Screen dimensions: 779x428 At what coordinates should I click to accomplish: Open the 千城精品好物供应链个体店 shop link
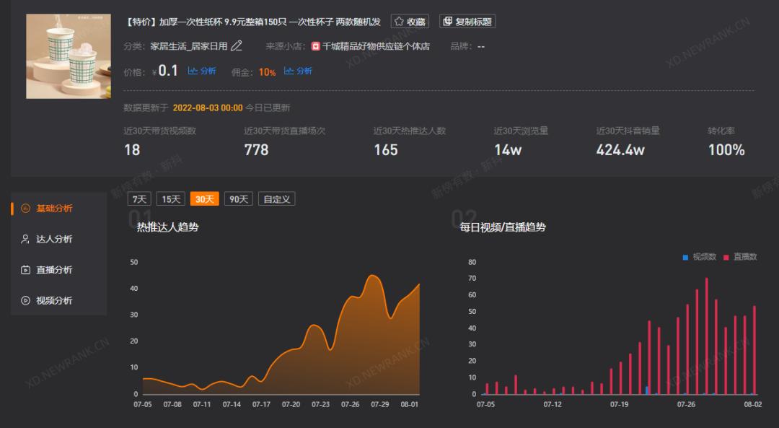pyautogui.click(x=376, y=46)
